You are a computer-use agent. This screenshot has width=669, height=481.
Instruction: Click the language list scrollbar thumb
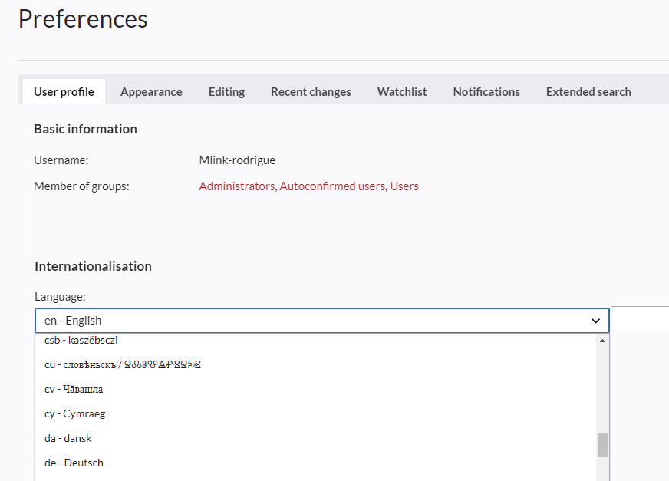pyautogui.click(x=602, y=445)
